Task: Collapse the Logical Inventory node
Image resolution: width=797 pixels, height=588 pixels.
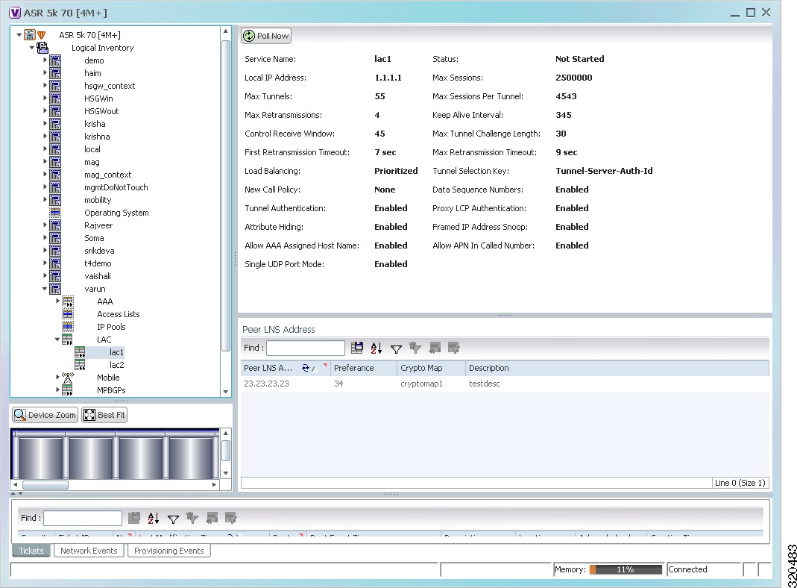Action: tap(32, 47)
